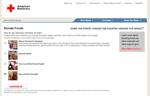This screenshot has width=150, height=96.
Task: Open the Volunteer tab
Action: (108, 20)
